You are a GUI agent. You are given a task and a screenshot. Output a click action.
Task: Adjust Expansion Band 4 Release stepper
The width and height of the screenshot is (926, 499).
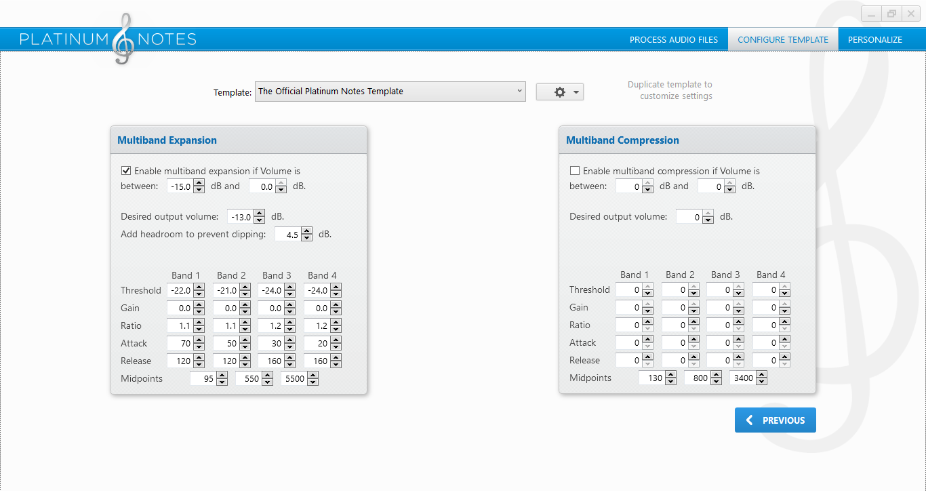point(335,361)
